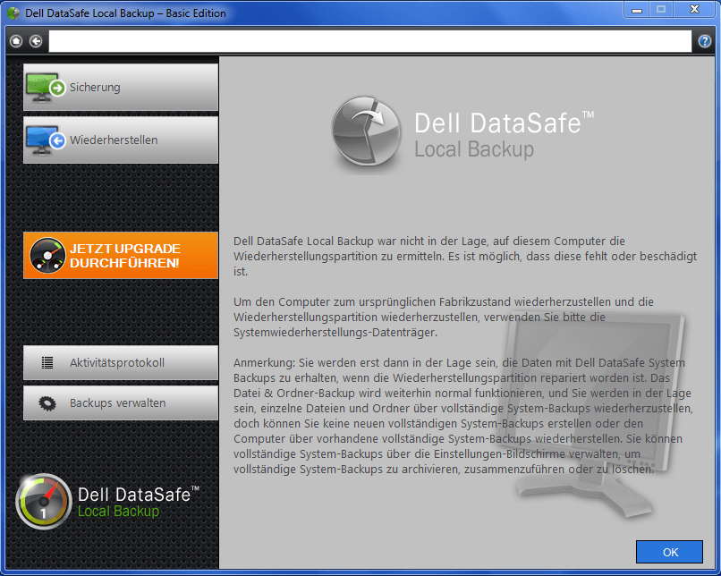The width and height of the screenshot is (721, 576).
Task: Click the Dell DataSafe gauge logo bottom left
Action: (44, 502)
